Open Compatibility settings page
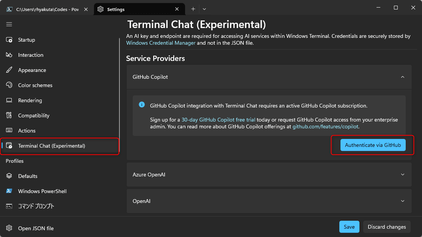 (60, 115)
